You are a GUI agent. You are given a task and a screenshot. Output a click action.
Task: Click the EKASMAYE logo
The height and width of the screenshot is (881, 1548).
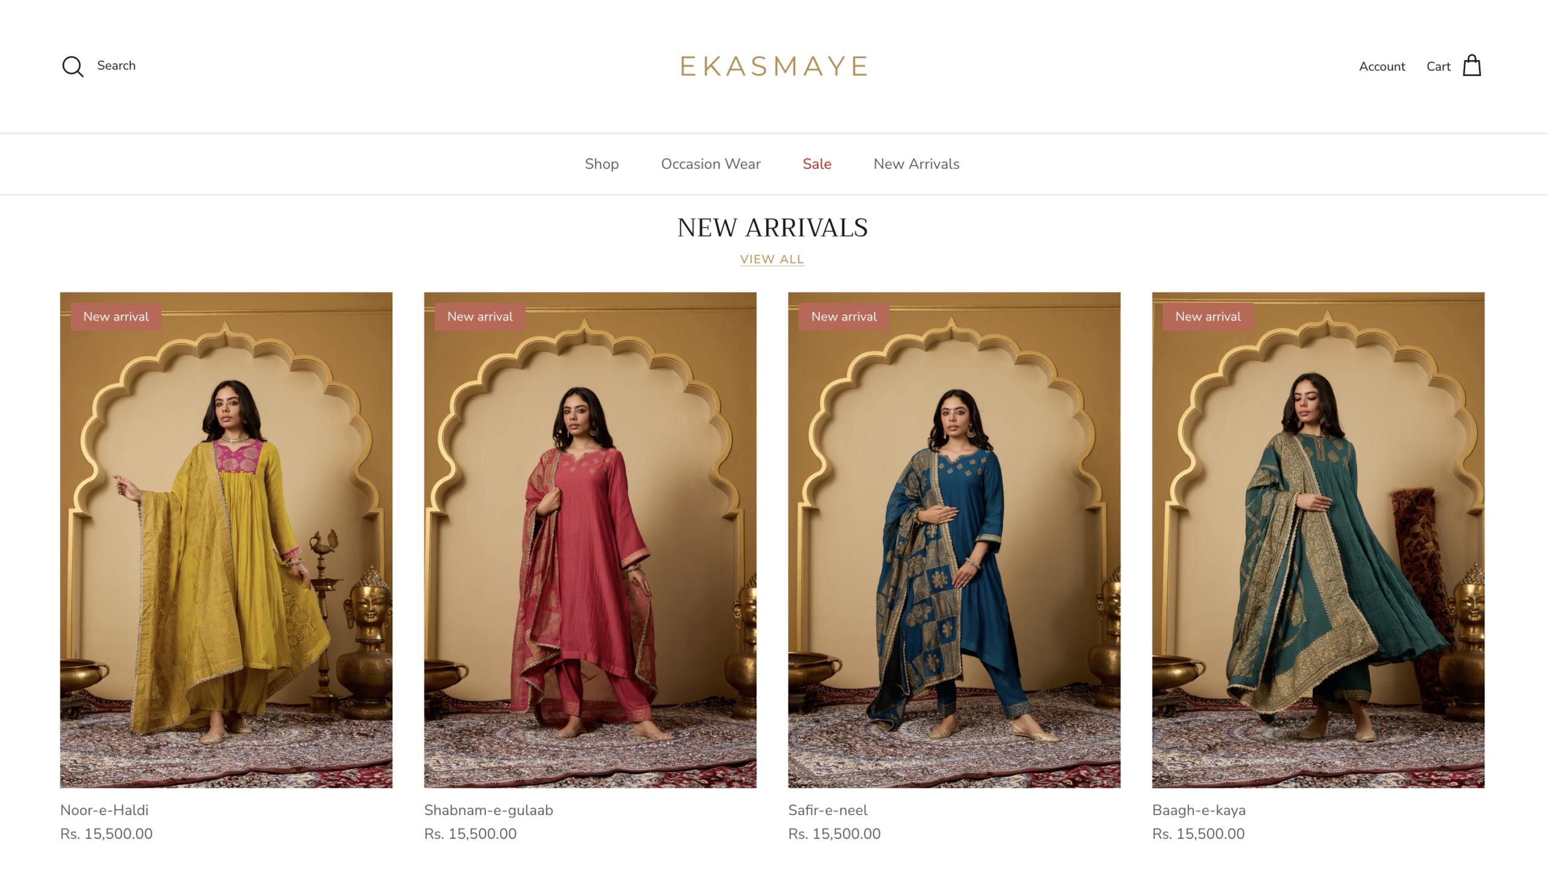click(x=773, y=66)
